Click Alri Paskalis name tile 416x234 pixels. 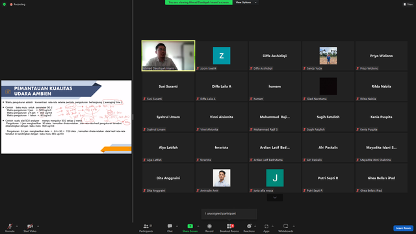tap(328, 148)
